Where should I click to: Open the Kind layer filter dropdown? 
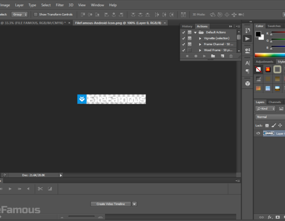[265, 109]
